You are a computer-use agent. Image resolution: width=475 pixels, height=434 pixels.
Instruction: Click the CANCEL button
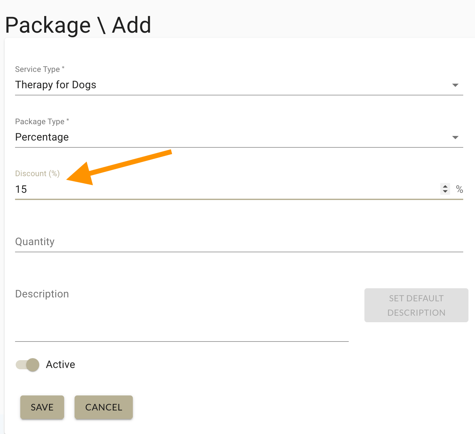(103, 407)
